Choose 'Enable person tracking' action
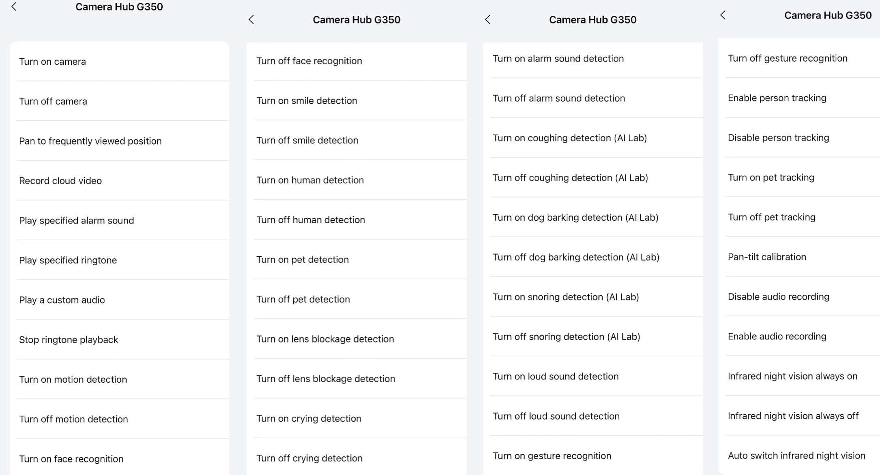The width and height of the screenshot is (880, 475). click(x=777, y=98)
